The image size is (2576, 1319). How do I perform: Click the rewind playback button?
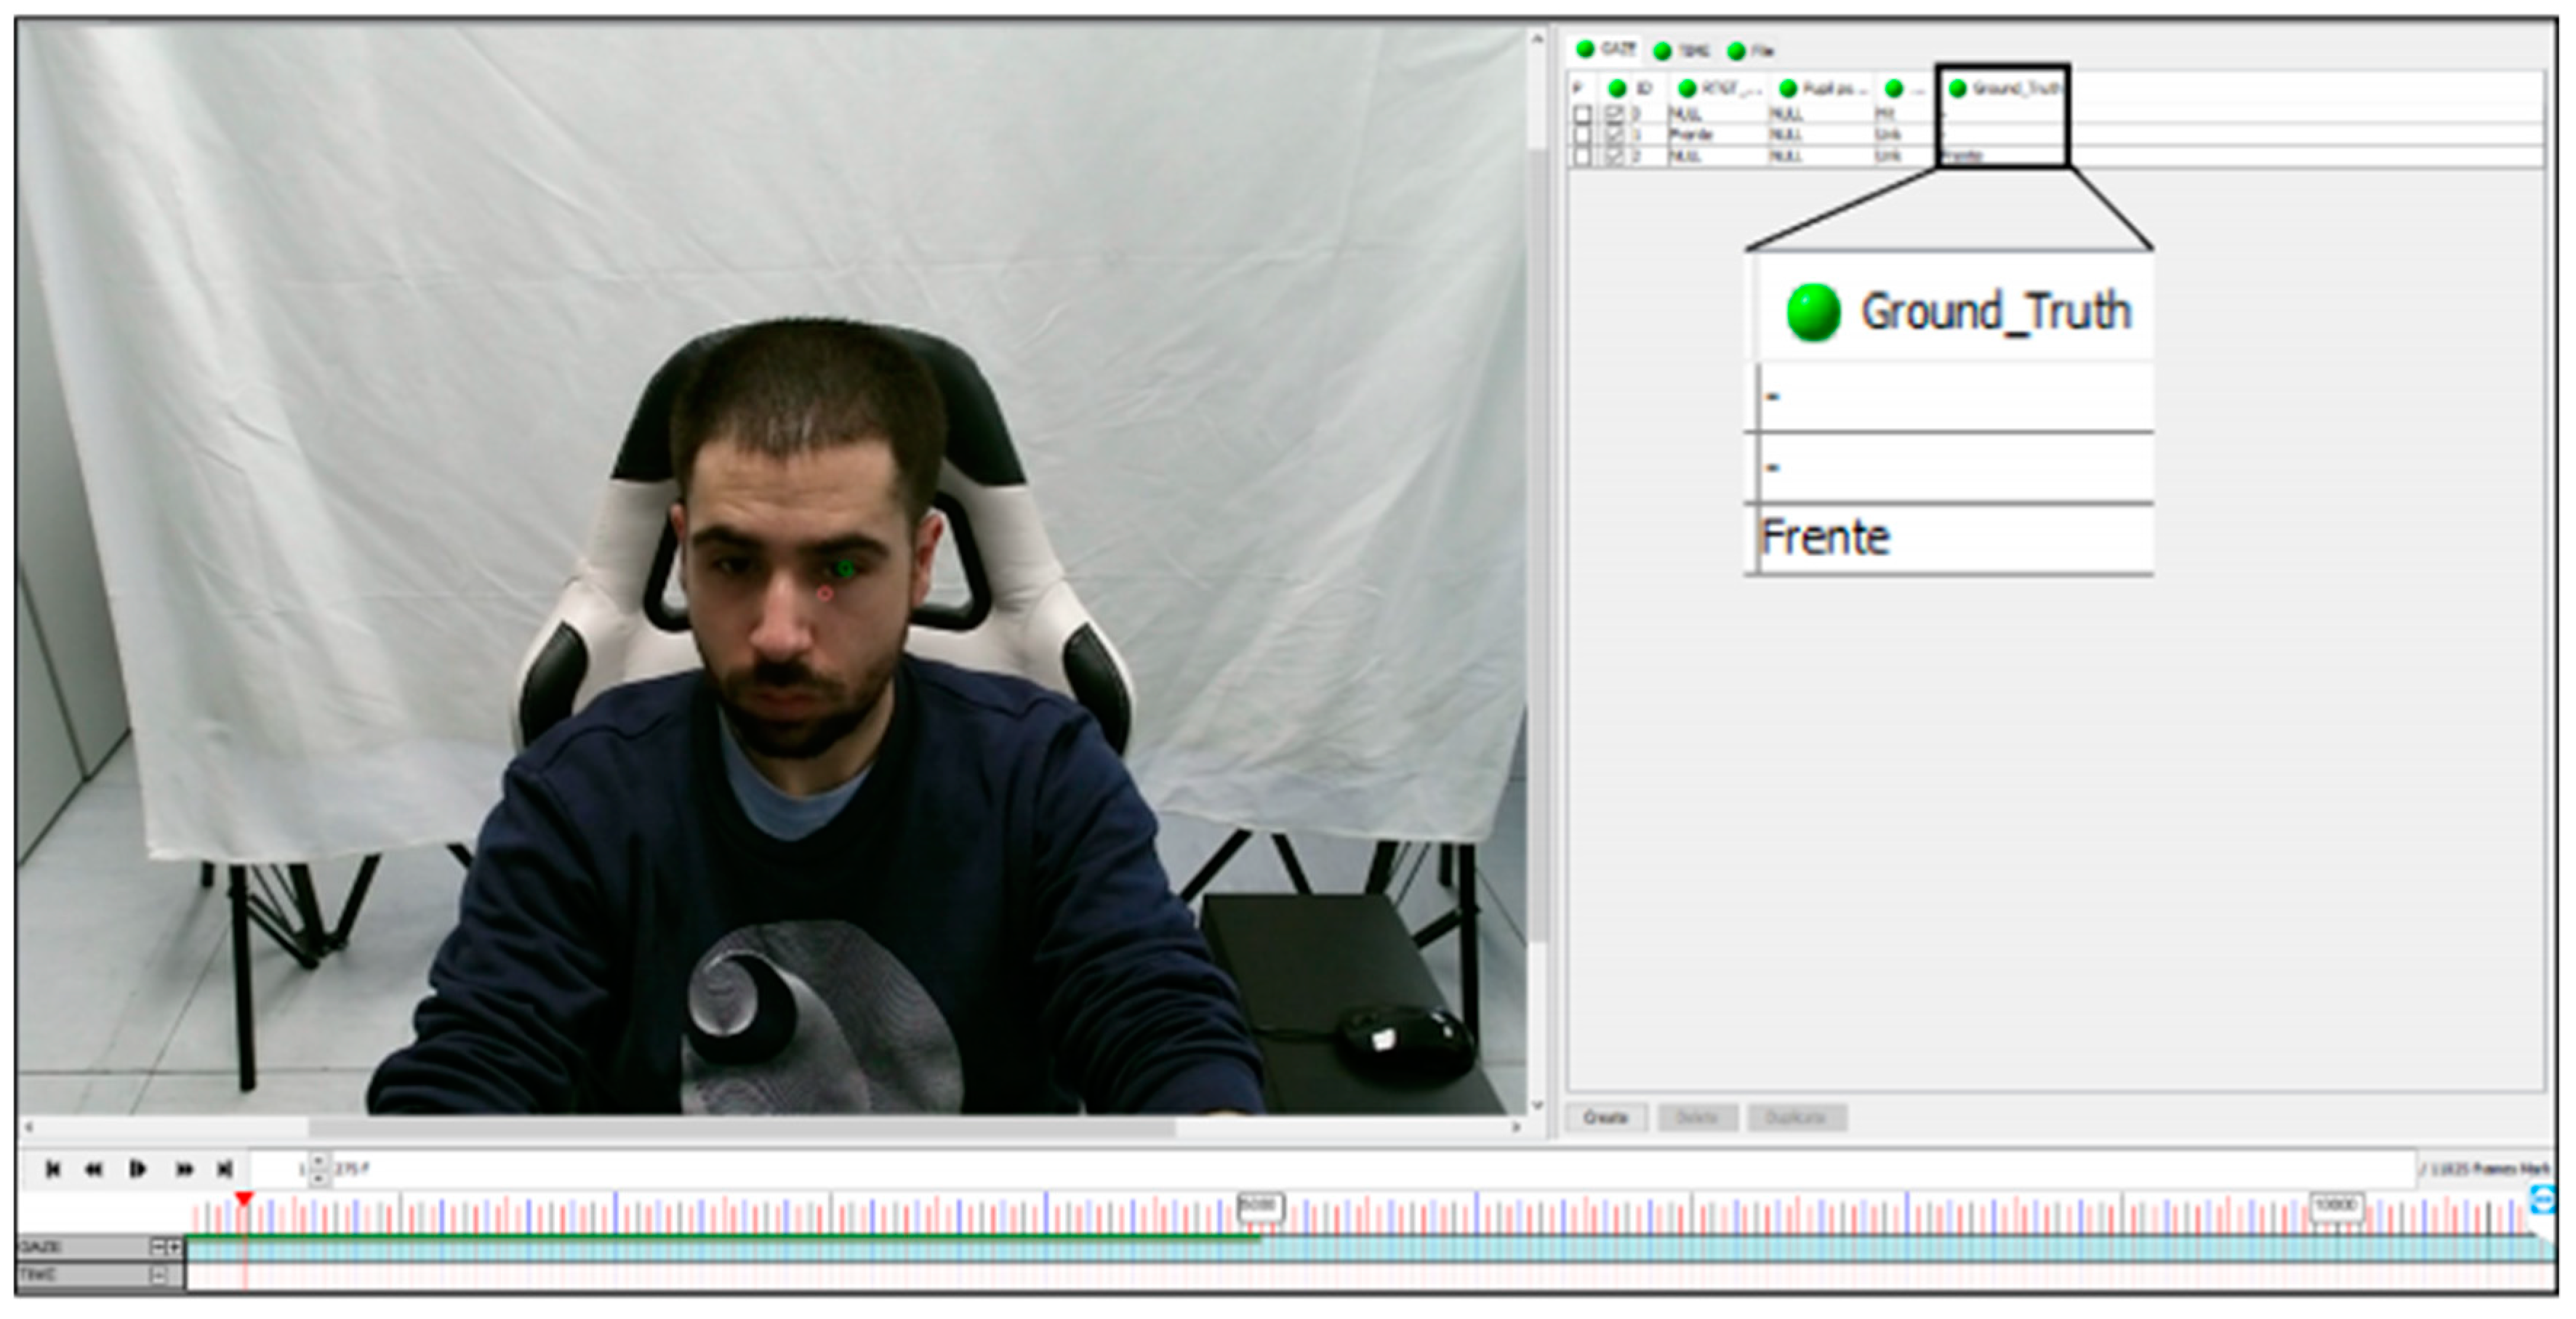[94, 1169]
